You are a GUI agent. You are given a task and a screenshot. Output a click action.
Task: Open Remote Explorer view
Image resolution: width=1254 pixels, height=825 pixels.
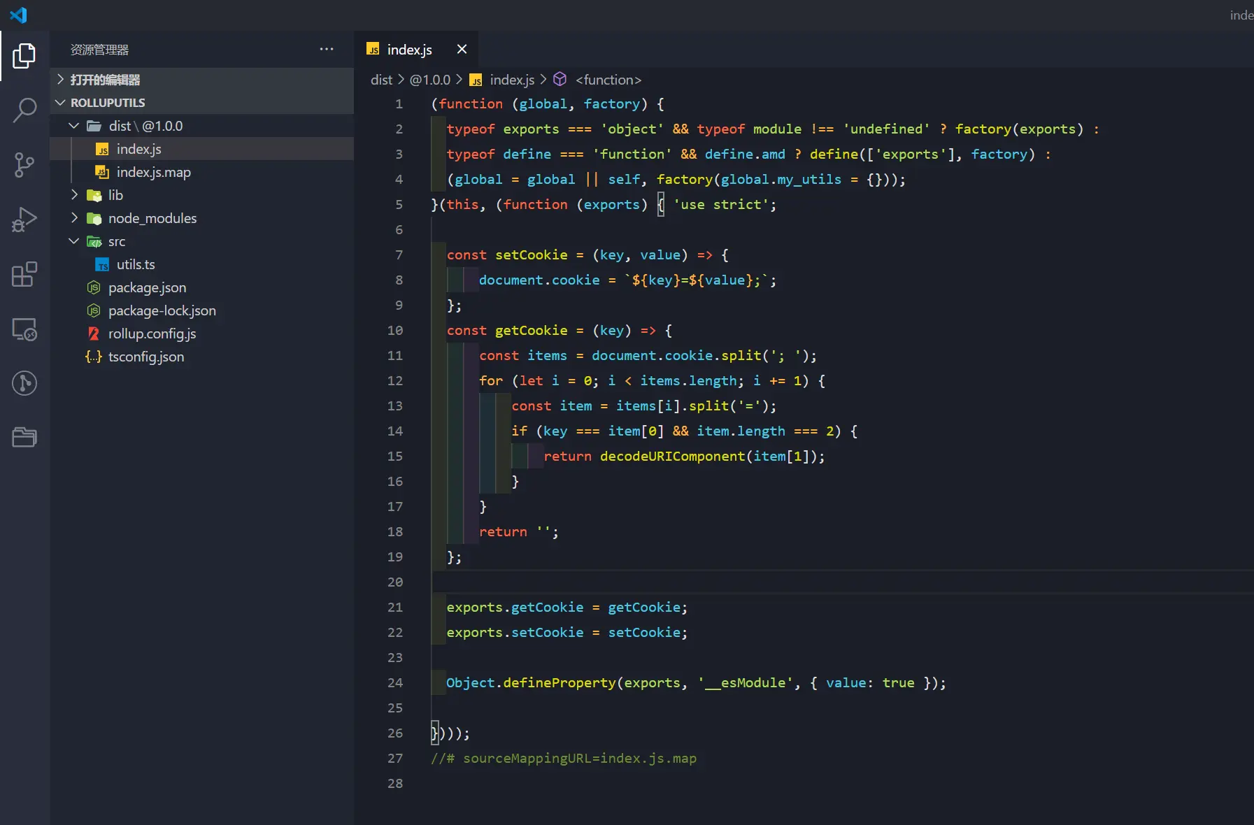(24, 329)
